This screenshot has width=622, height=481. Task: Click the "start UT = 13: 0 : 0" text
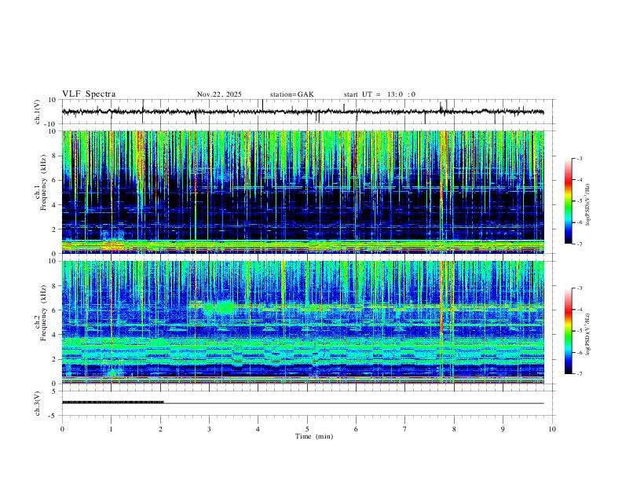379,94
